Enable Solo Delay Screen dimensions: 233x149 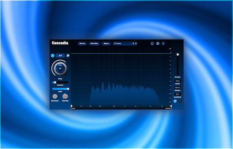94,44
